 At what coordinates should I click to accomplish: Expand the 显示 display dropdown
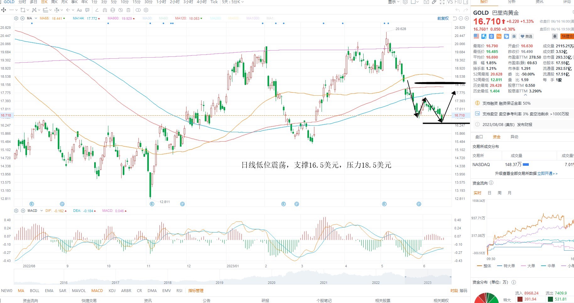tap(393, 2)
